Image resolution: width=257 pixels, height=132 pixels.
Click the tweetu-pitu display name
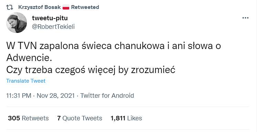(x=50, y=18)
